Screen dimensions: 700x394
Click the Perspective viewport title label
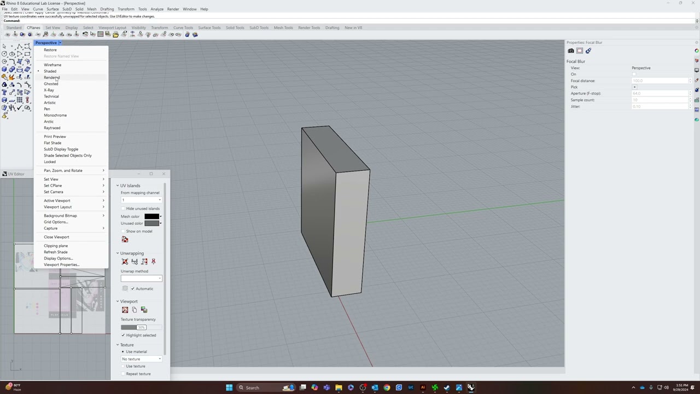46,43
